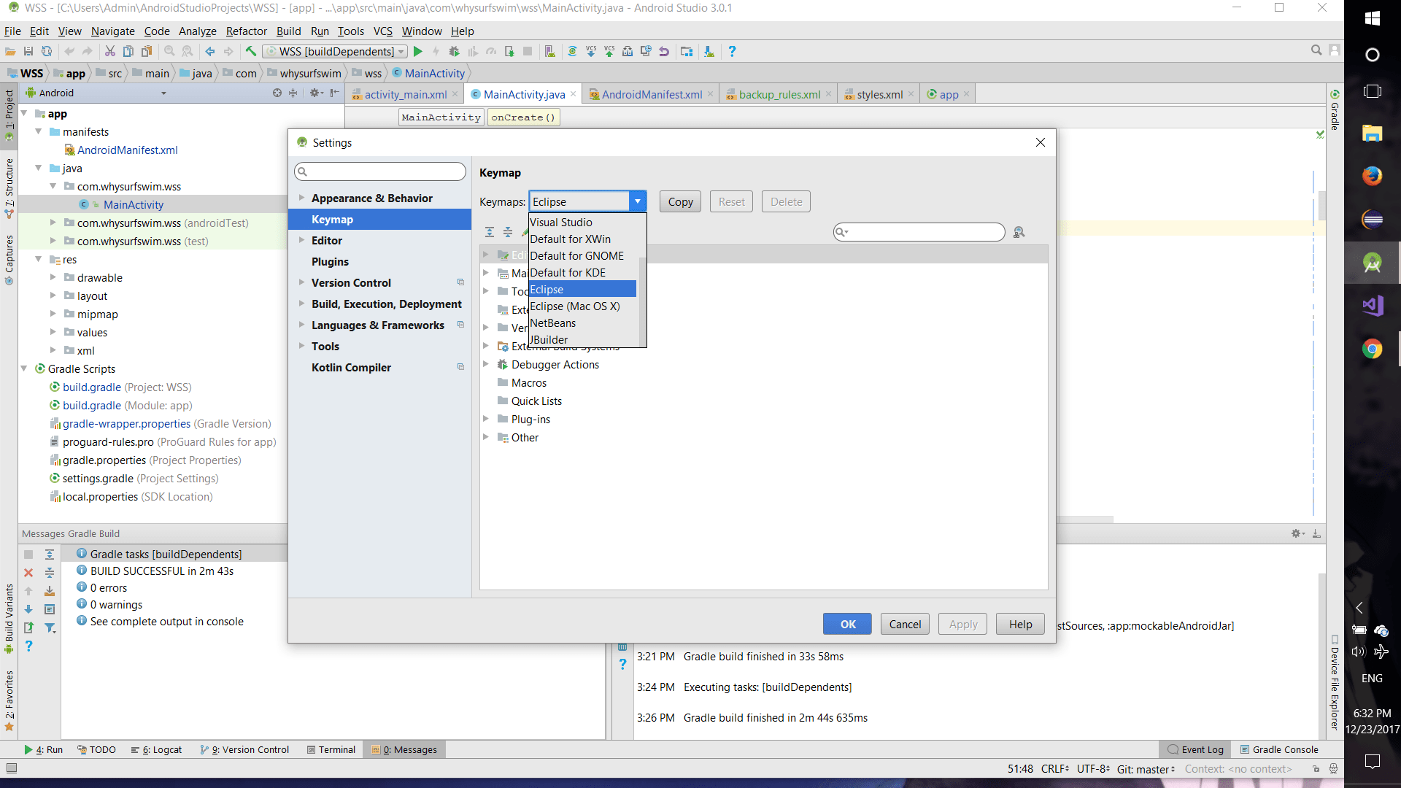Sync project with Gradle files
The width and height of the screenshot is (1401, 788).
(572, 51)
